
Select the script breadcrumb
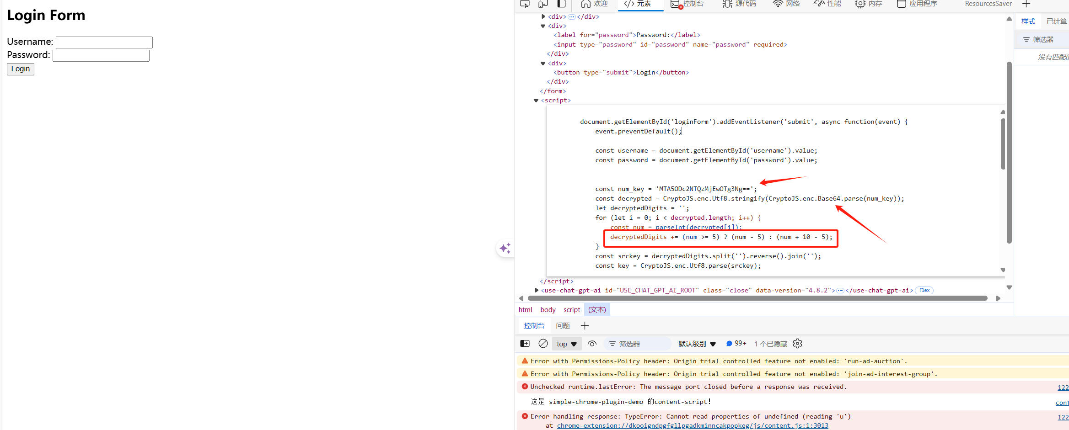pos(572,310)
